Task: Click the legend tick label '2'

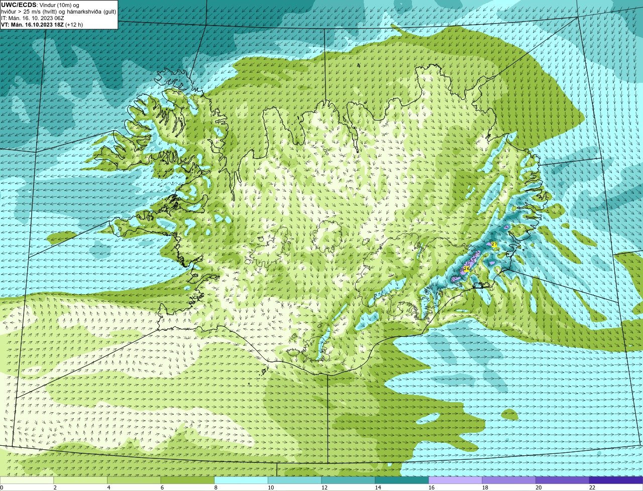Action: click(55, 487)
